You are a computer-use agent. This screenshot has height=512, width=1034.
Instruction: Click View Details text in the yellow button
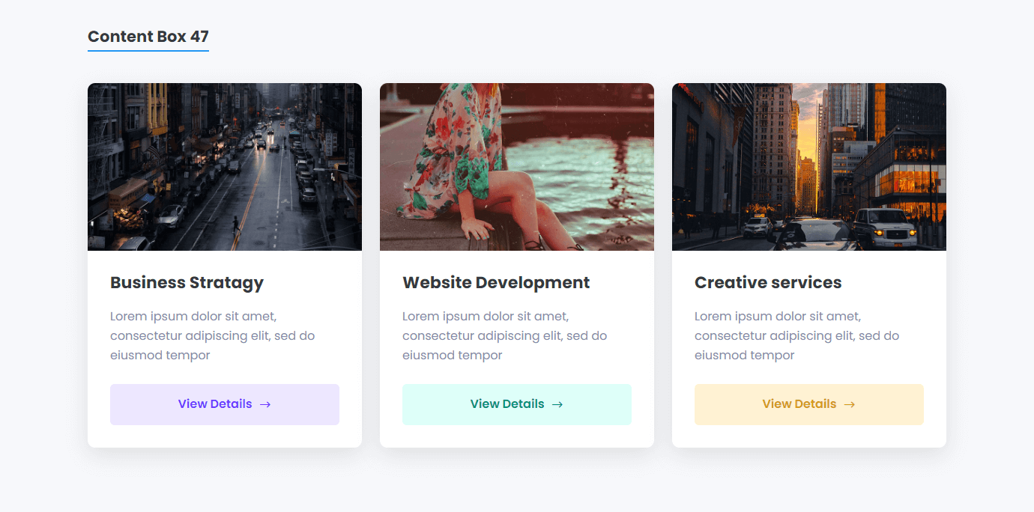(x=799, y=404)
